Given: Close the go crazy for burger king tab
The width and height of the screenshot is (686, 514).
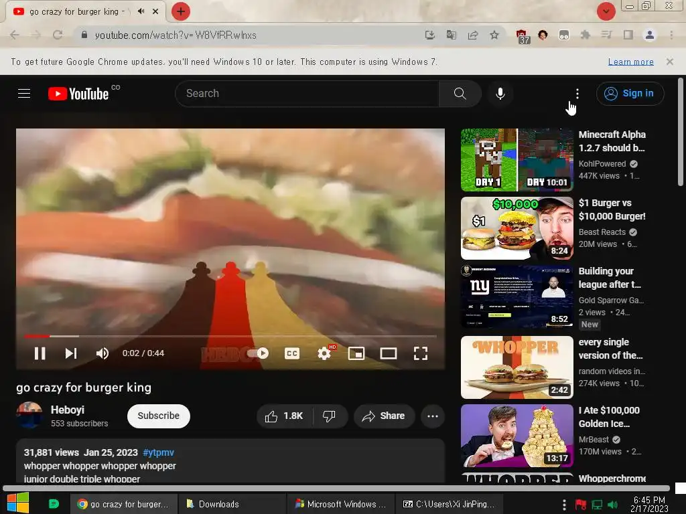Looking at the screenshot, I should [x=155, y=11].
